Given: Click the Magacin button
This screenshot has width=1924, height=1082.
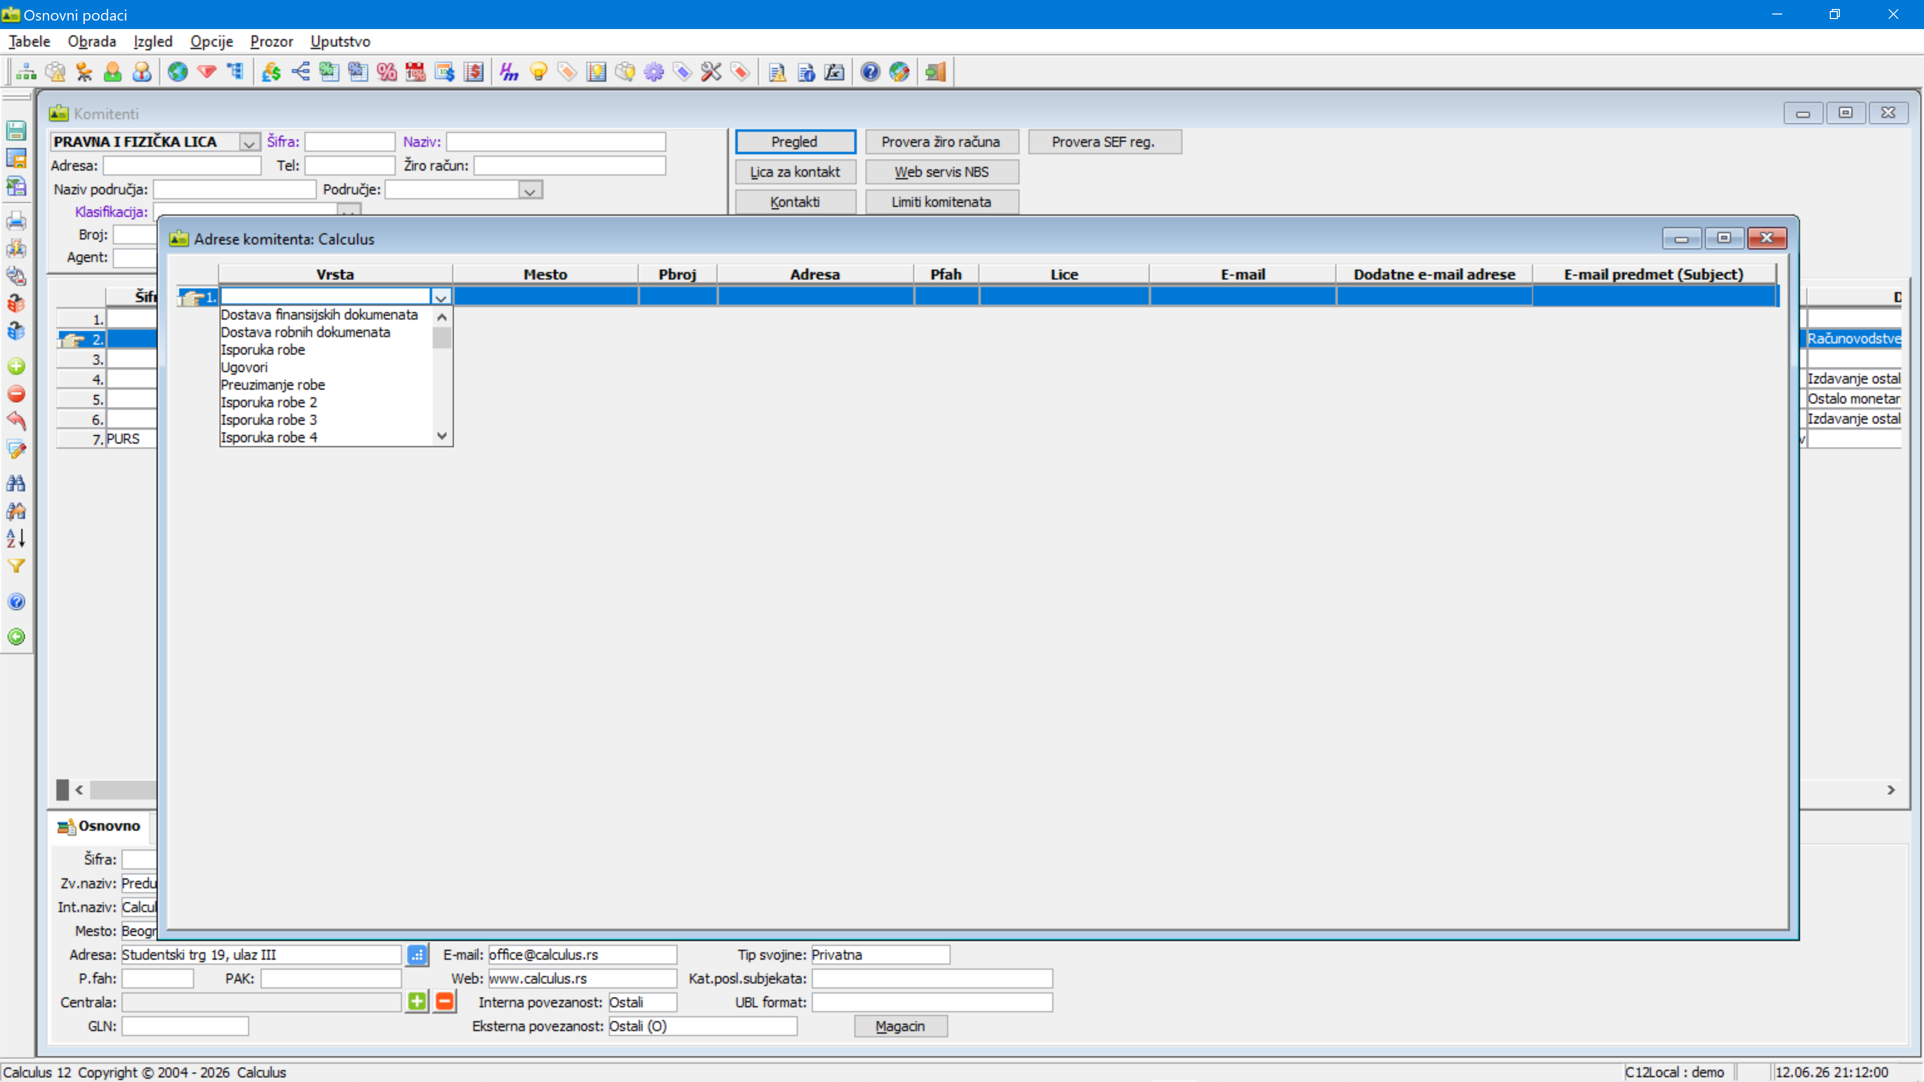Looking at the screenshot, I should (x=900, y=1026).
